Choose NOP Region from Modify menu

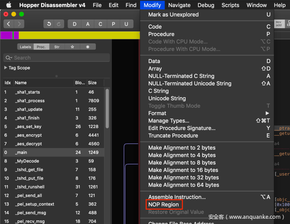(164, 205)
